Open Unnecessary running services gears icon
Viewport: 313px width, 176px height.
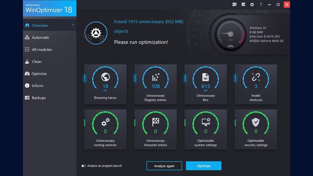tap(105, 122)
